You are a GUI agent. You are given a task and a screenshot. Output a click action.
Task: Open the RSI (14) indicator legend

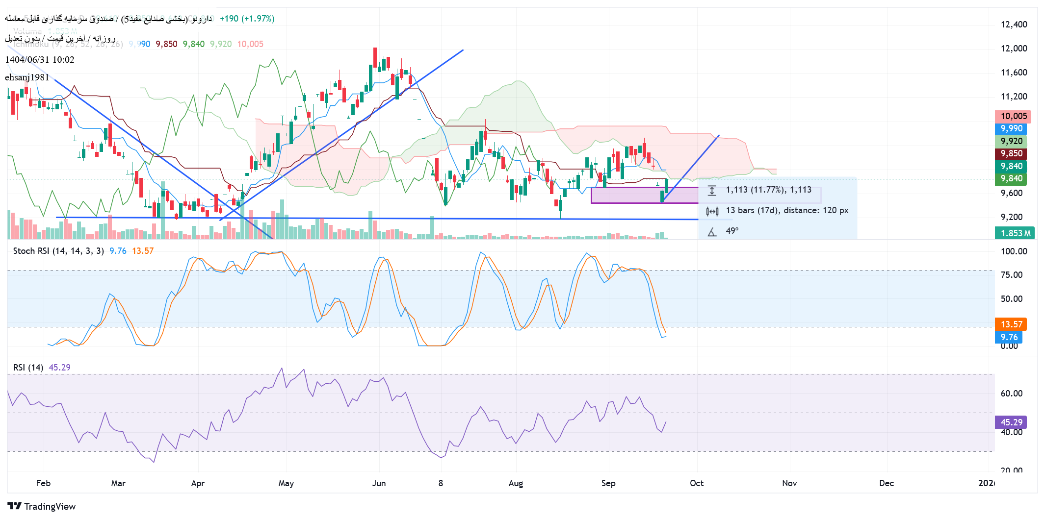[x=28, y=368]
